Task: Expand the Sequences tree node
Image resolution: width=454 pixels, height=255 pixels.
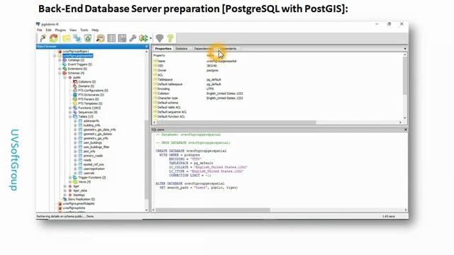Action: tap(70, 112)
